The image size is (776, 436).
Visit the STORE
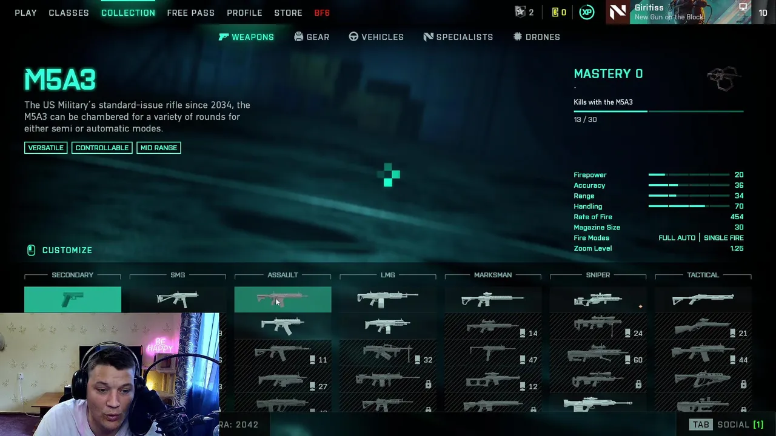288,13
